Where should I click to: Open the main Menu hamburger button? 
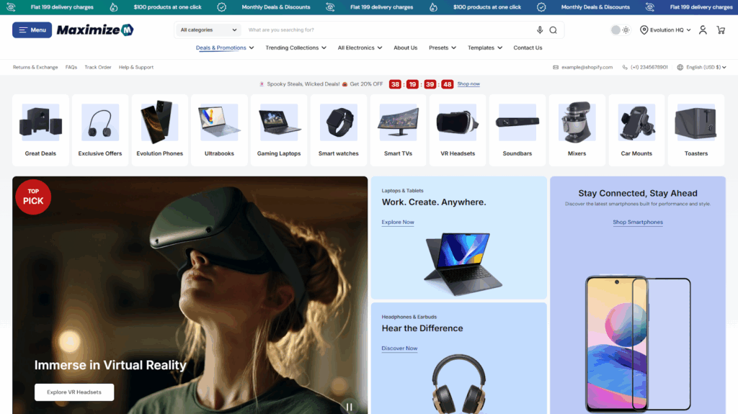point(32,30)
